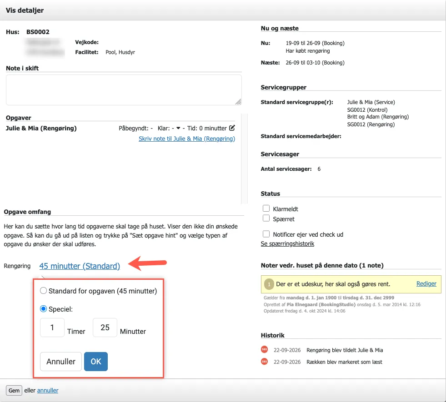Select Standard for opgaven (45 minutter) radio
The image size is (446, 402).
pos(43,291)
